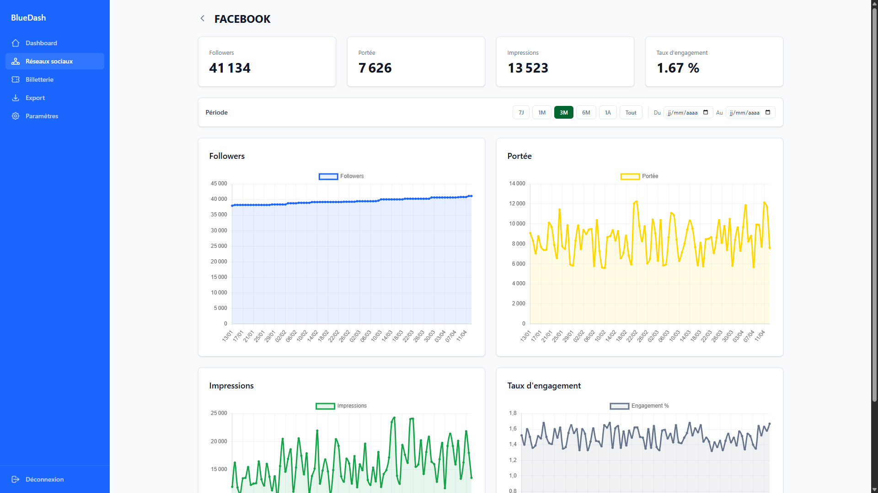Open calendar picker in the Au date field
This screenshot has width=878, height=493.
768,112
